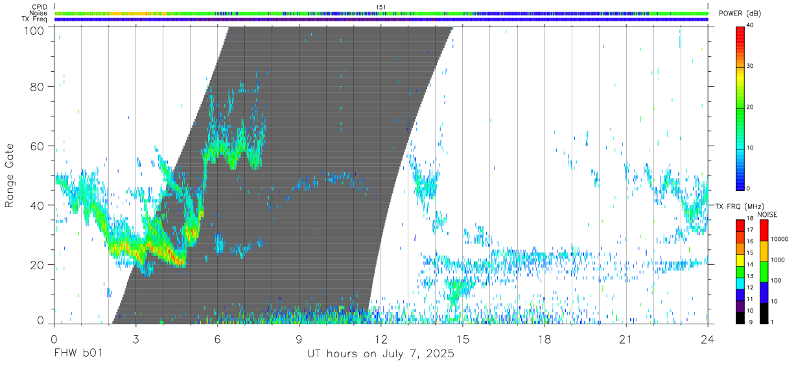The width and height of the screenshot is (796, 367).
Task: Click the y-axis tick label '100'
Action: [34, 30]
